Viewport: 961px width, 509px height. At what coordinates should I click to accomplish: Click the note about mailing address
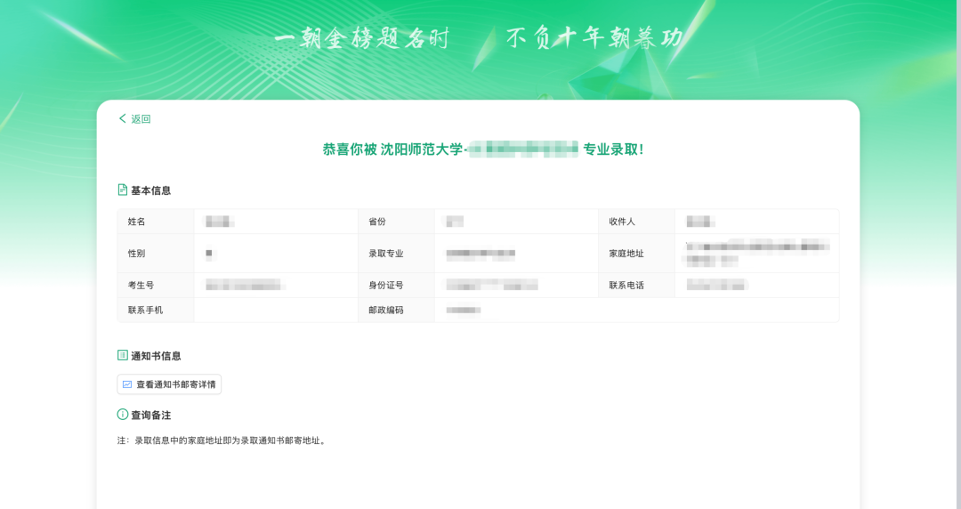tap(222, 440)
